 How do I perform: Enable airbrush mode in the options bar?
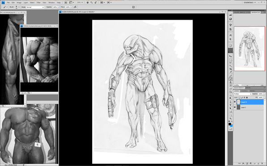75,7
